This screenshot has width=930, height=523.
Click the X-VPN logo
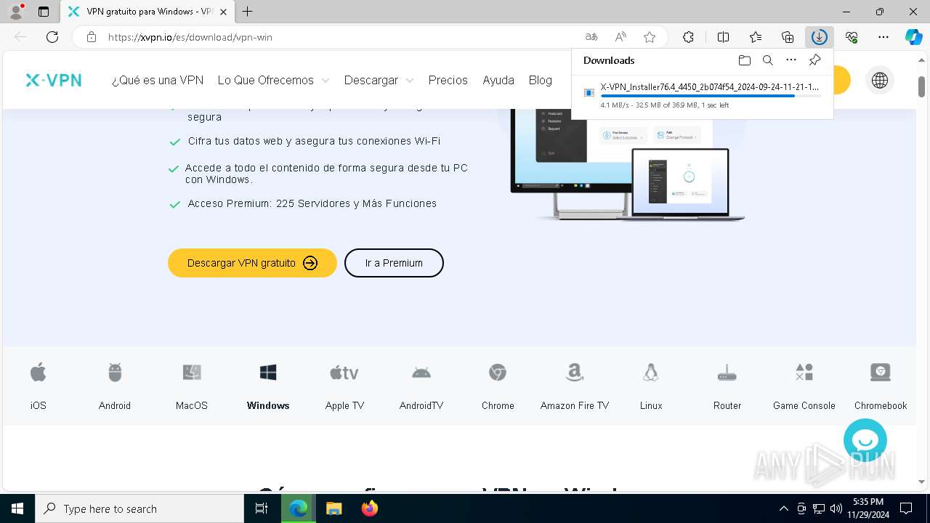point(54,81)
